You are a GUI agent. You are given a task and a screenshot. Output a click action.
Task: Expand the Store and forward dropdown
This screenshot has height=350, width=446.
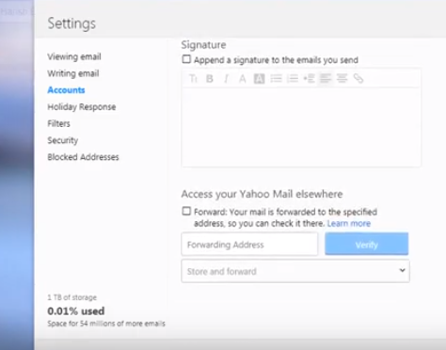coord(295,271)
